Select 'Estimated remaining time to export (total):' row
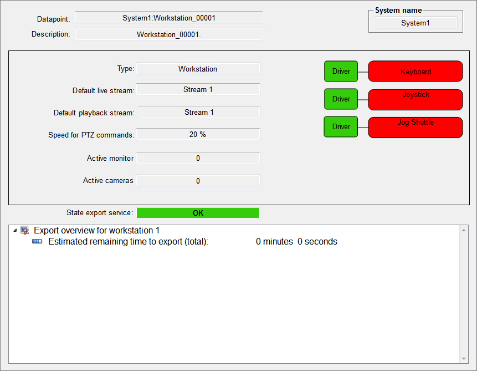The image size is (477, 371). click(128, 242)
